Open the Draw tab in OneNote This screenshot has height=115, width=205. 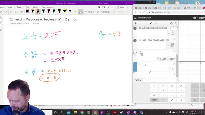19,7
